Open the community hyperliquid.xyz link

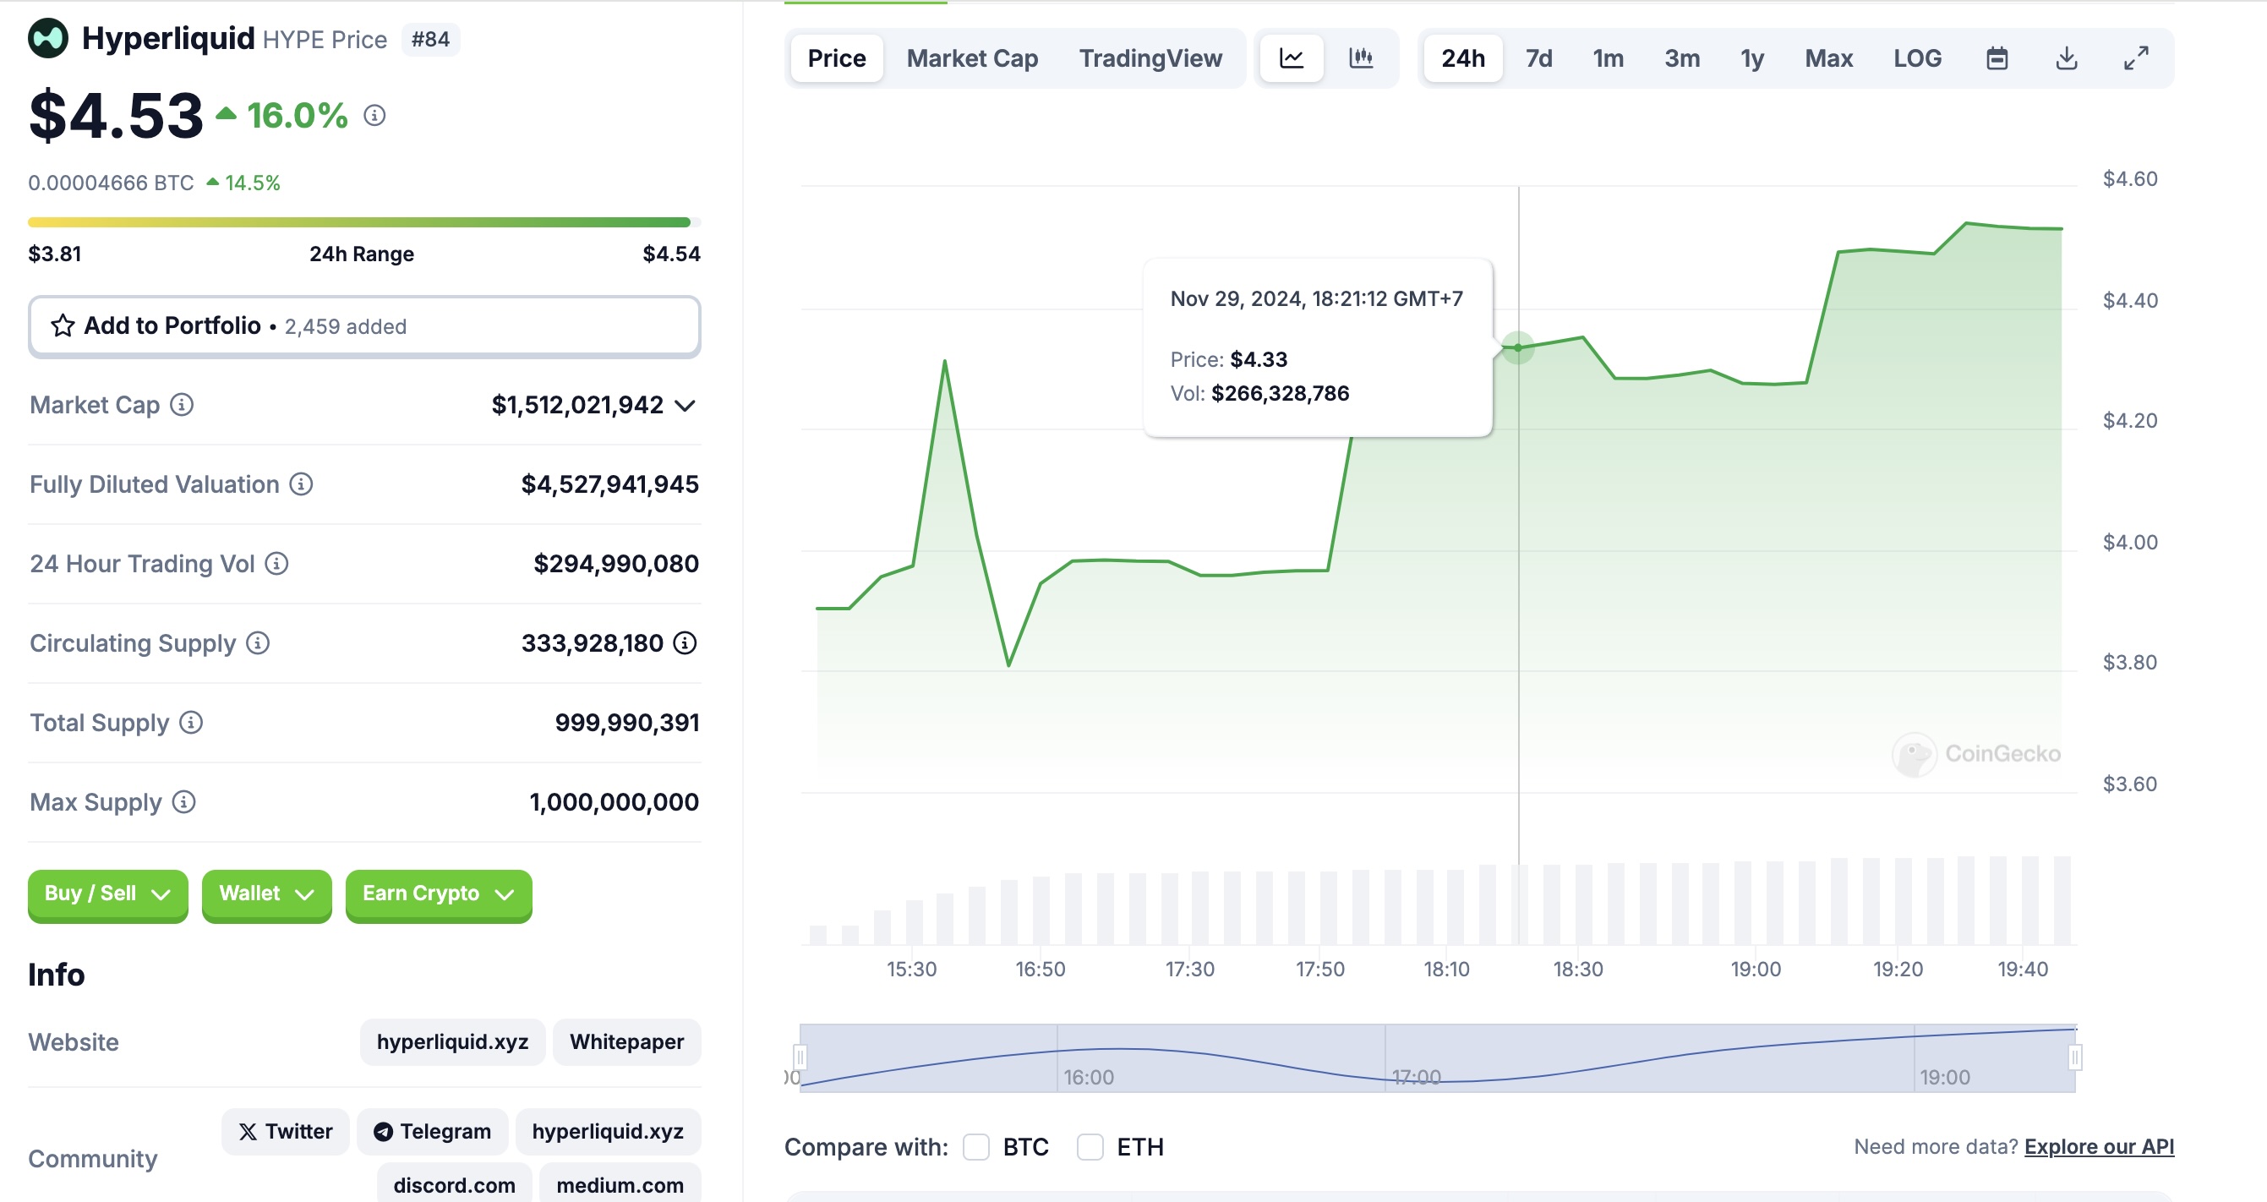coord(607,1132)
